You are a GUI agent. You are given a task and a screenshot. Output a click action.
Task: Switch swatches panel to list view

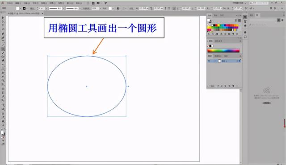pos(236,21)
